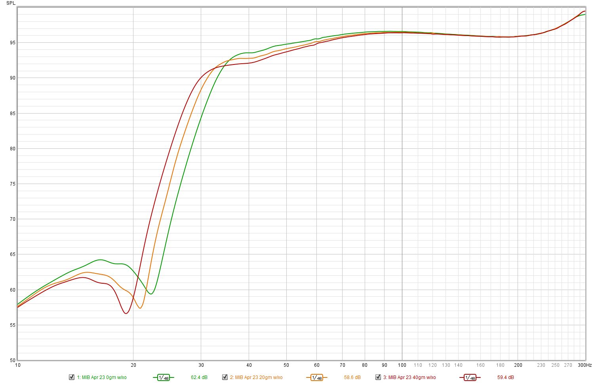Click the 95 dB level axis label
The image size is (594, 383).
pos(13,43)
